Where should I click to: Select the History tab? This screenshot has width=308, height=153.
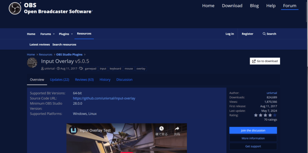[105, 80]
